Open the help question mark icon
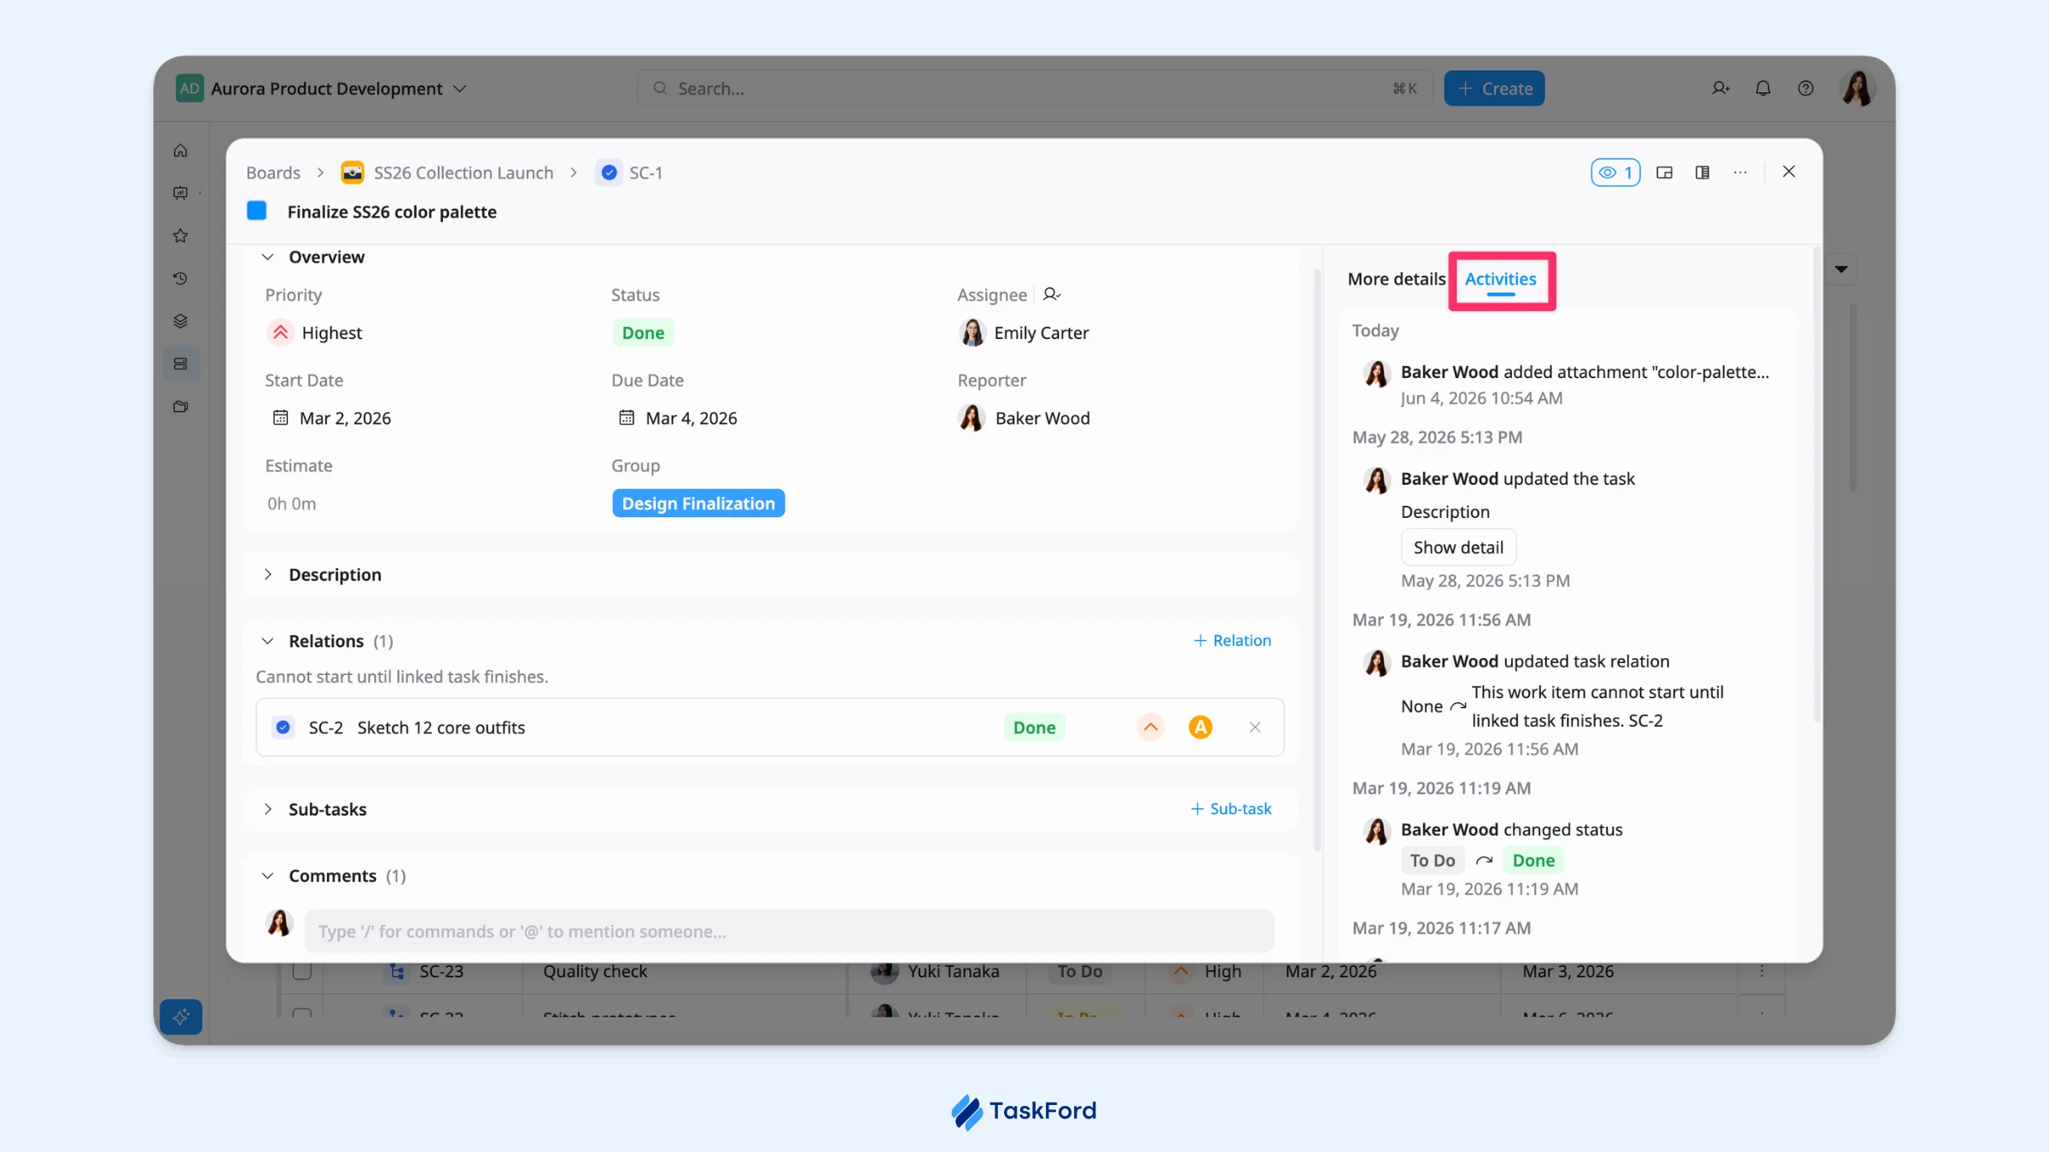Image resolution: width=2049 pixels, height=1152 pixels. (x=1806, y=88)
